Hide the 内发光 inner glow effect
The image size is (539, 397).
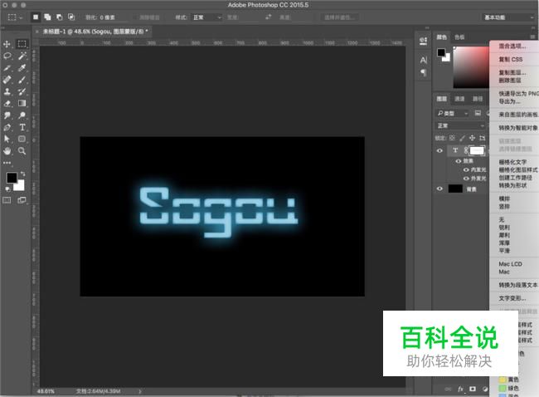coord(466,169)
